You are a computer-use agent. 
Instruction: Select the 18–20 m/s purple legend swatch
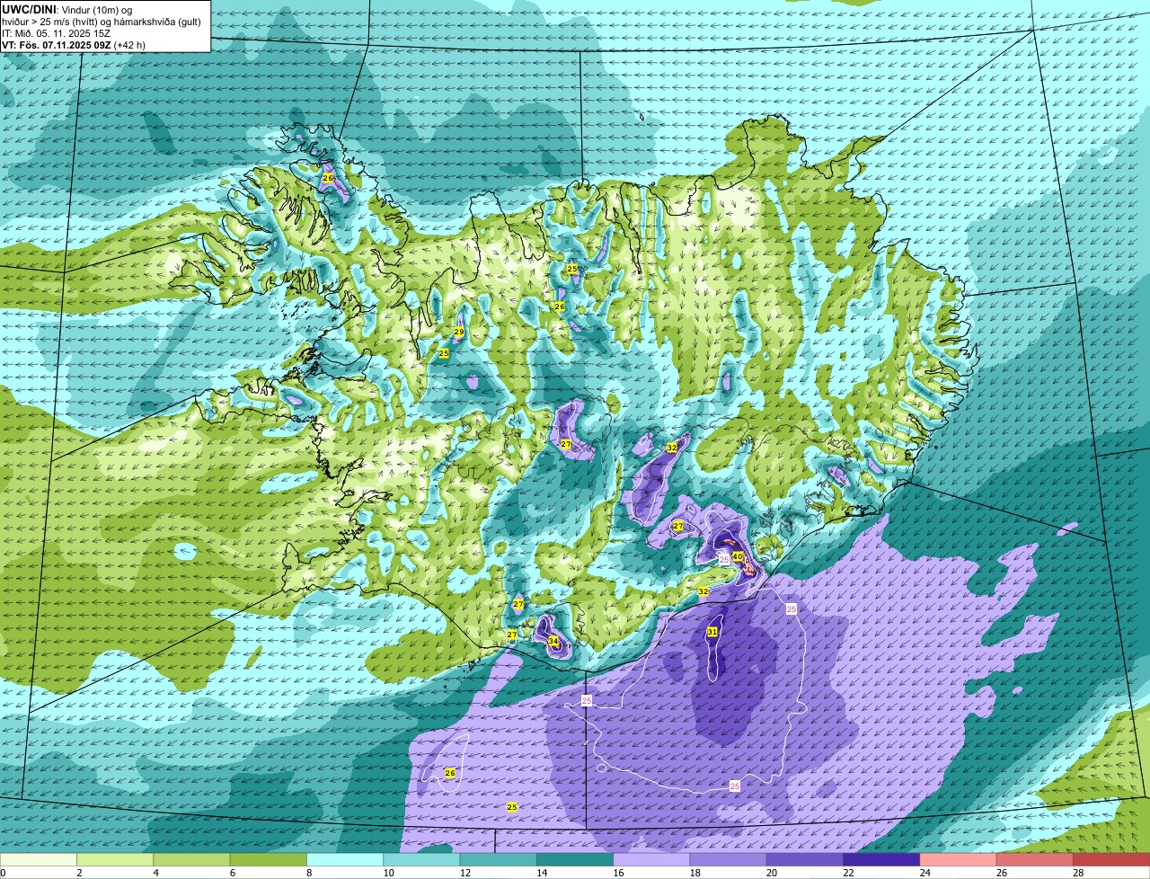point(729,860)
